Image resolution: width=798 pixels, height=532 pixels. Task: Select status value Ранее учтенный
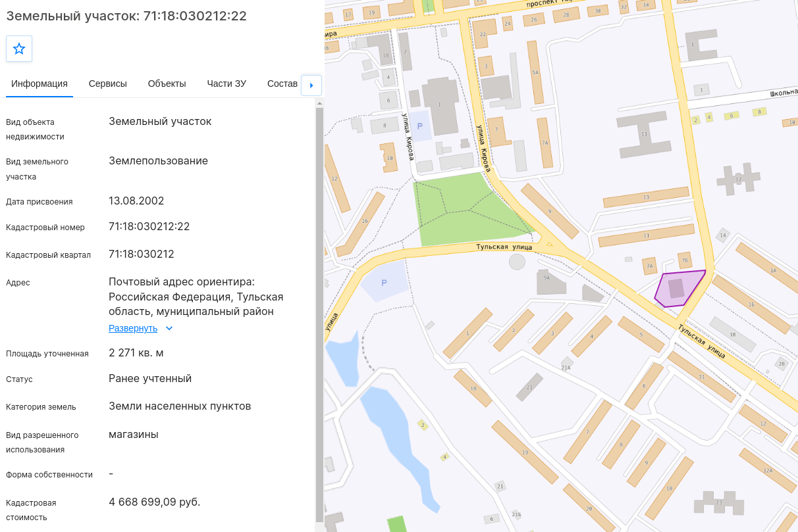point(150,379)
